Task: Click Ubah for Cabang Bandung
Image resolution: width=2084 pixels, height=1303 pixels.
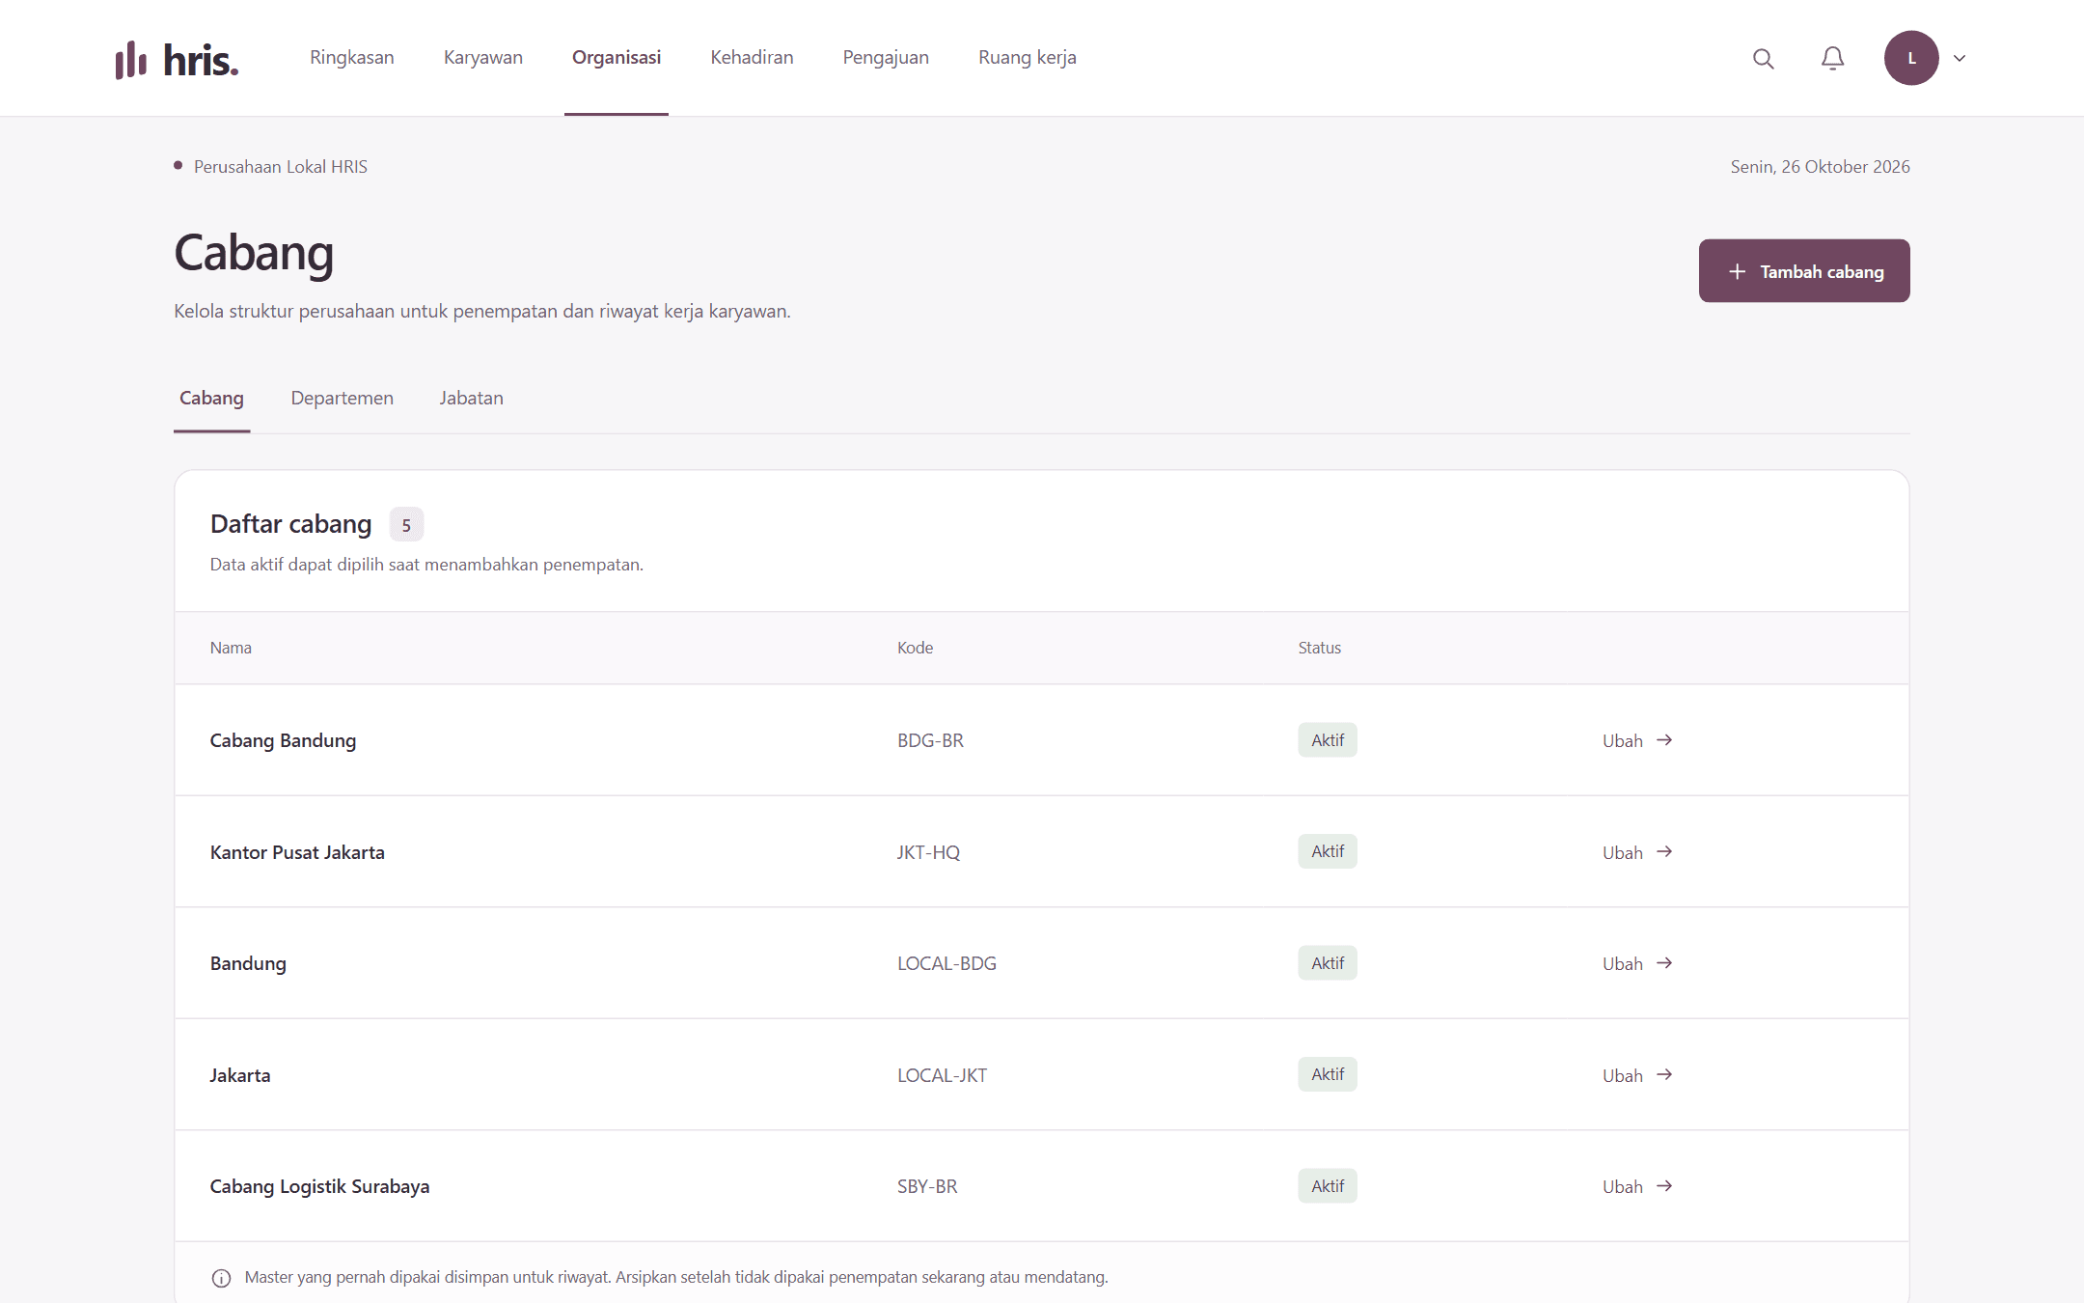Action: [1637, 740]
